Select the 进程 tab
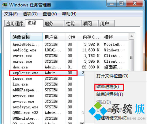The width and height of the screenshot is (147, 124). (34, 23)
